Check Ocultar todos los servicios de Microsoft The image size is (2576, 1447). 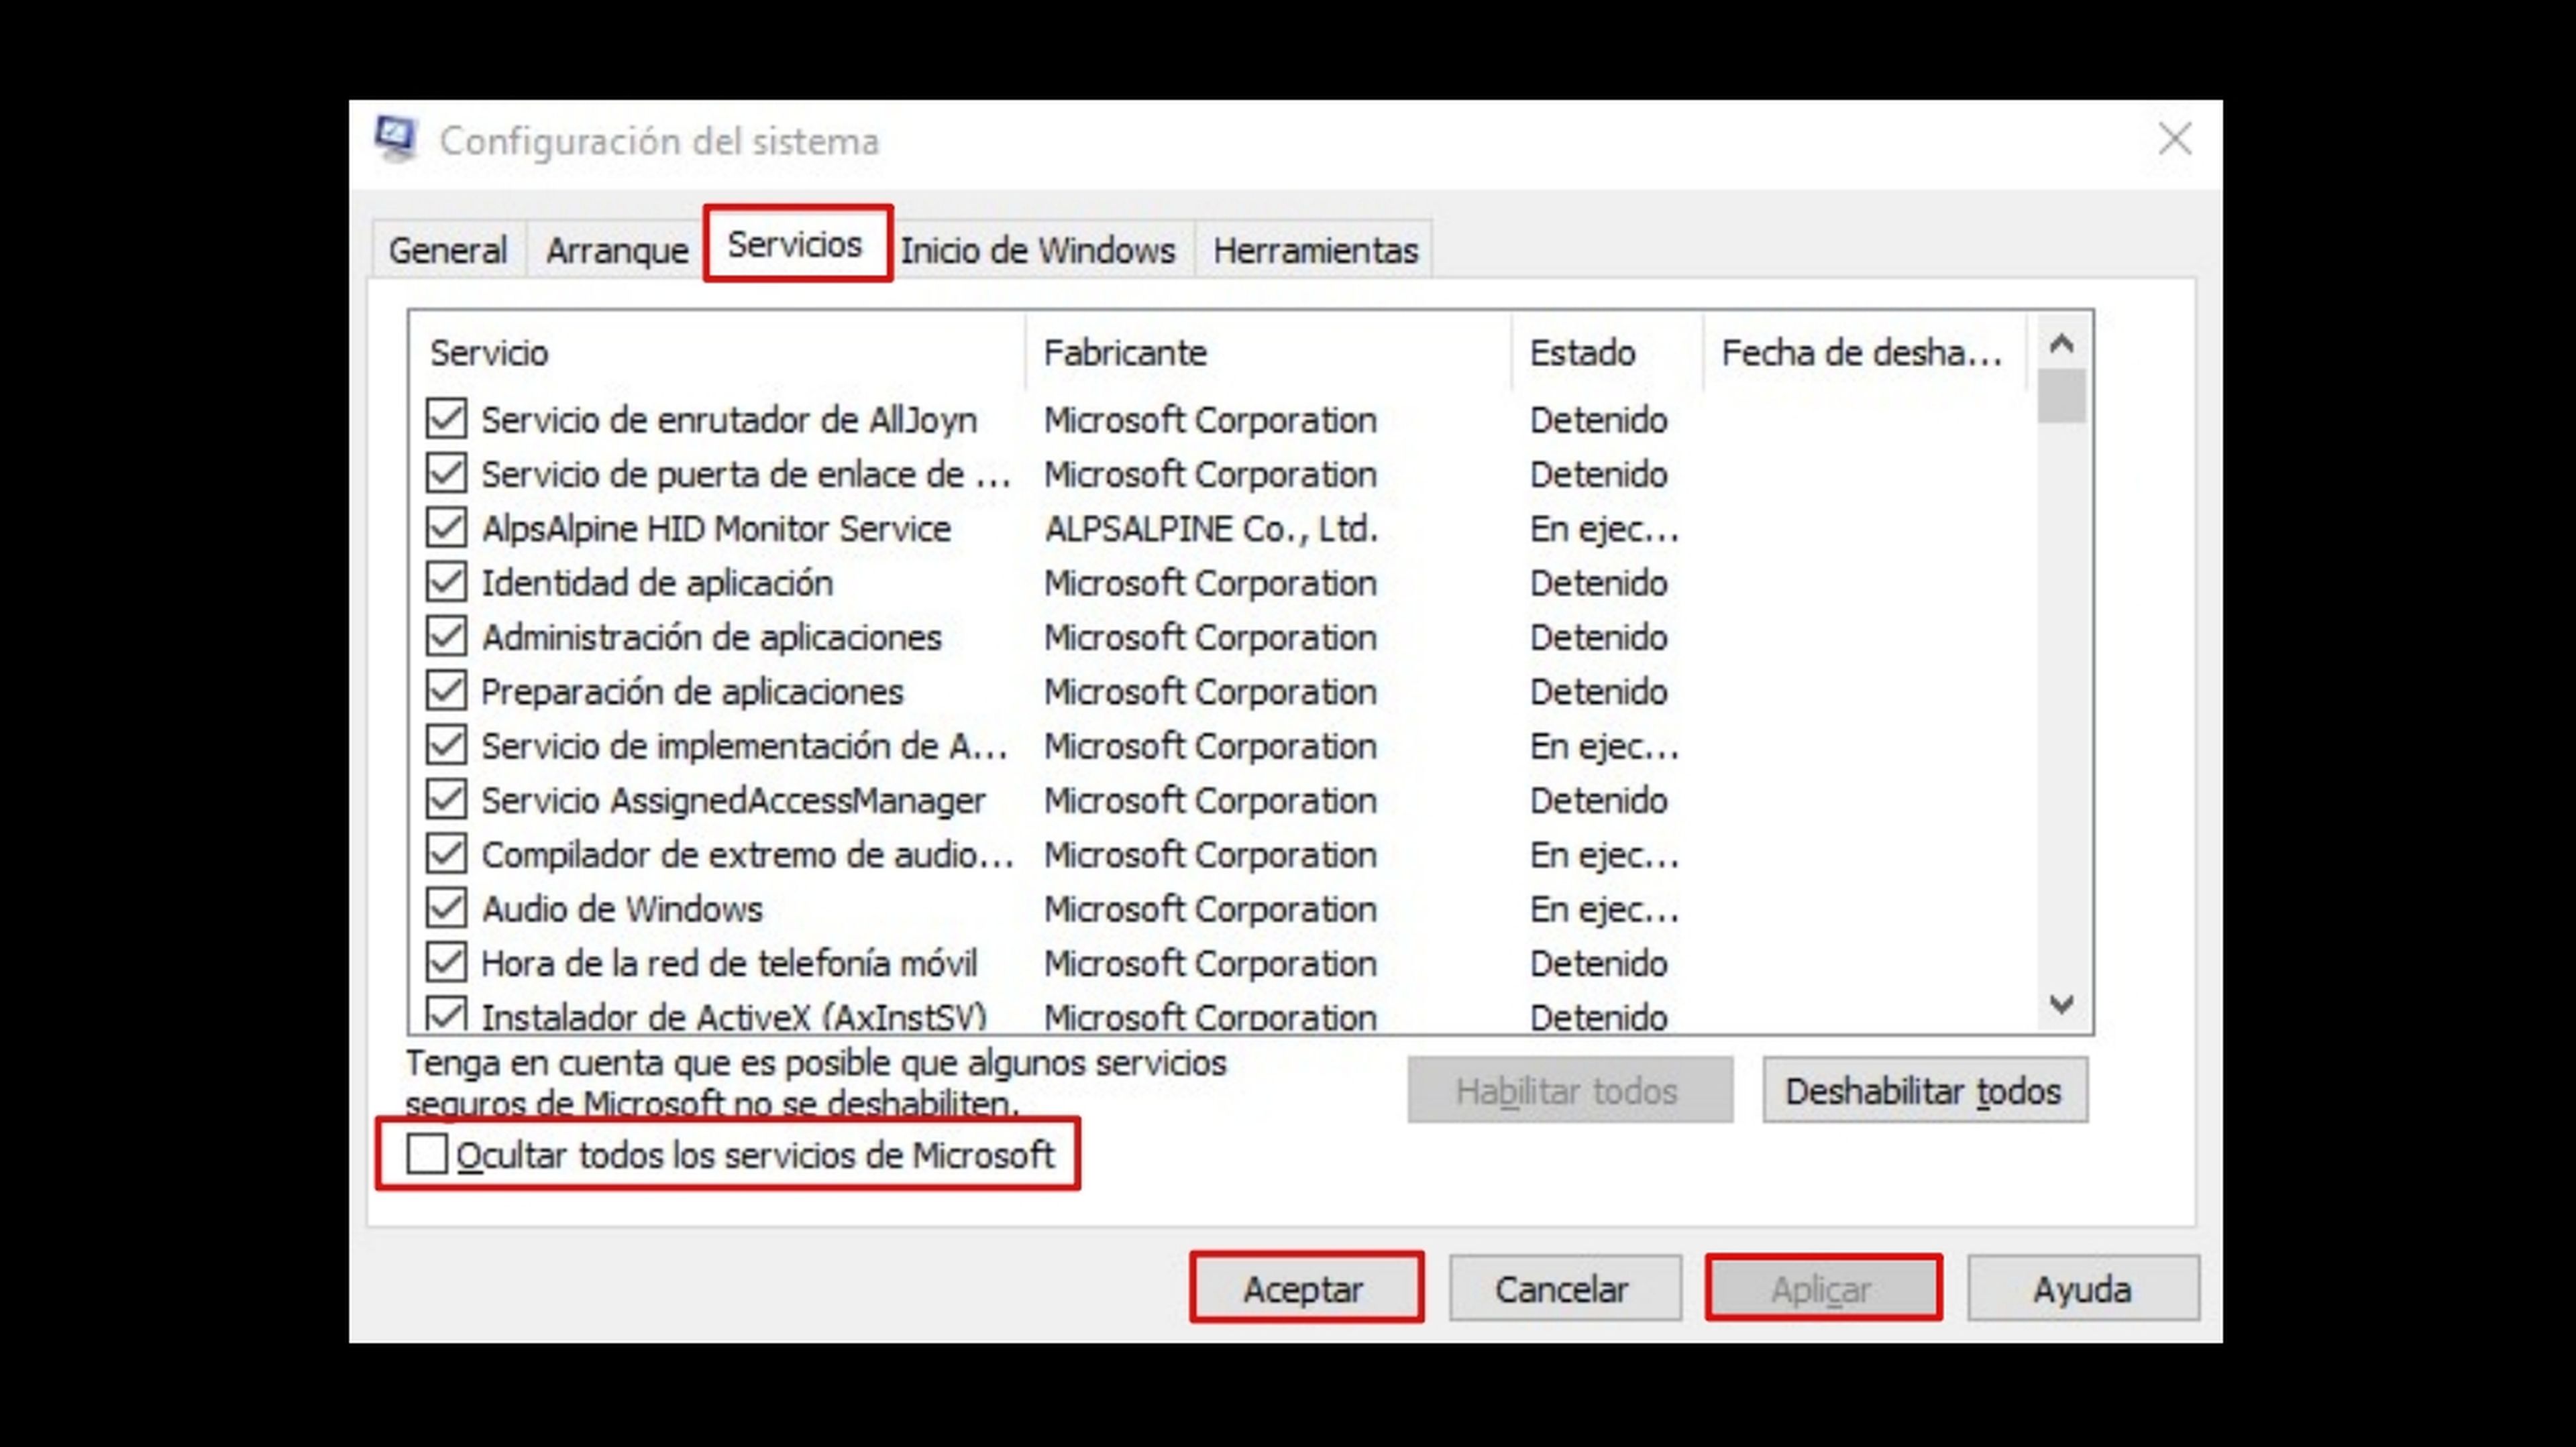coord(427,1154)
